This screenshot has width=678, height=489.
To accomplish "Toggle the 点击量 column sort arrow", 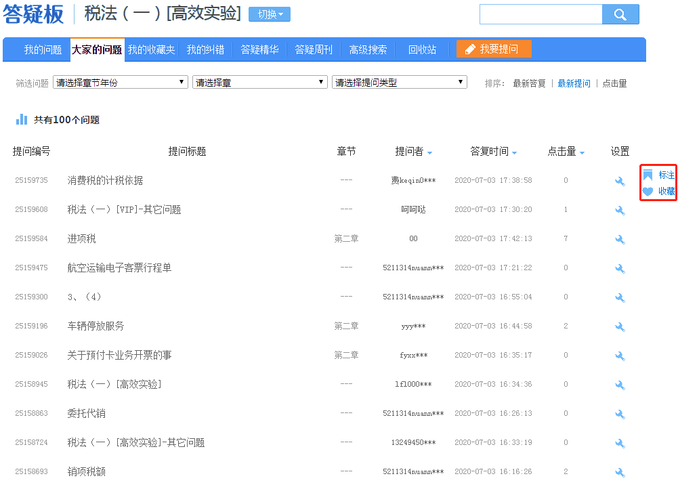I will (x=580, y=152).
